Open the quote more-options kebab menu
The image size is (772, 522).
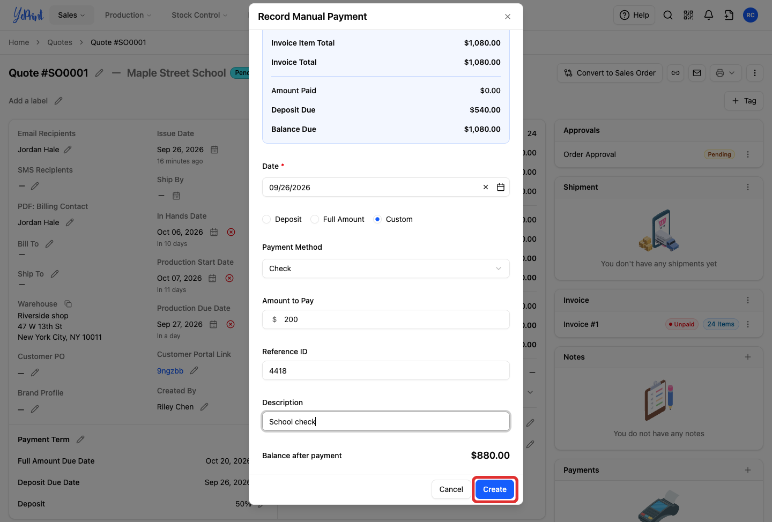tap(755, 73)
